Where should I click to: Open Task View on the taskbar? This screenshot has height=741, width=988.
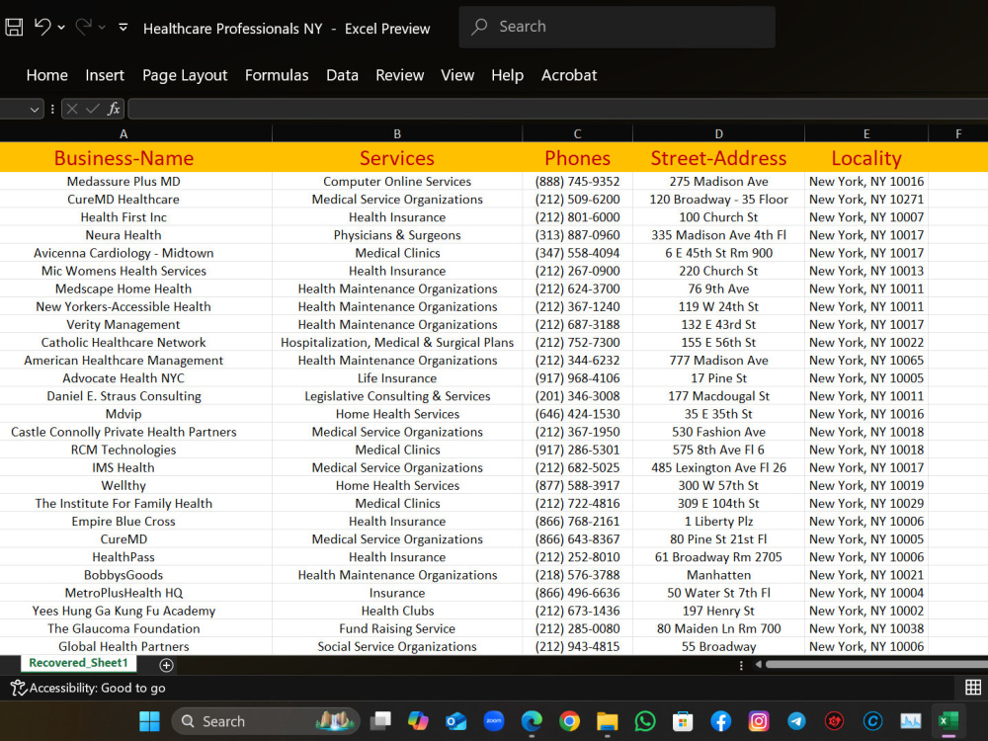[x=380, y=721]
